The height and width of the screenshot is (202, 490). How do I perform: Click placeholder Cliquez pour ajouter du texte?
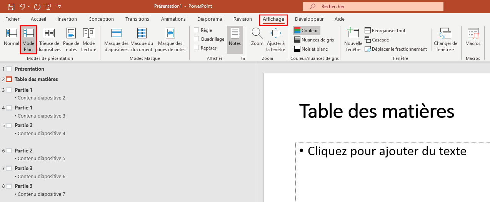tap(387, 151)
